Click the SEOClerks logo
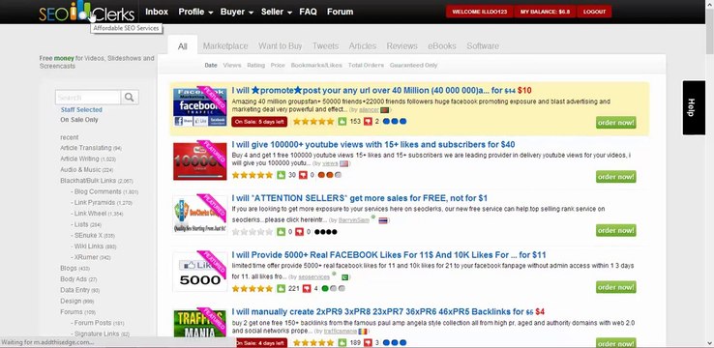Viewport: 714px width, 348px height. point(86,12)
